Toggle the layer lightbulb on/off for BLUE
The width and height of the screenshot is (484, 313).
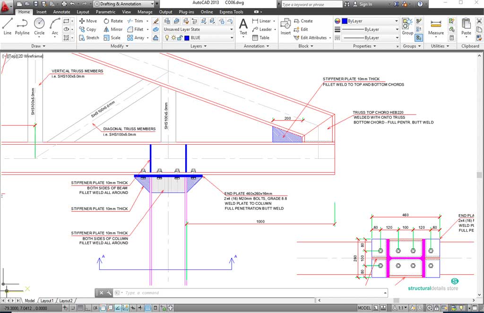(x=166, y=38)
